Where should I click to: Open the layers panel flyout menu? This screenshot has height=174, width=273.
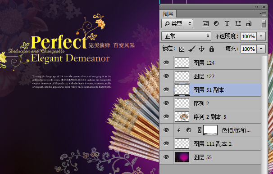[x=263, y=14]
